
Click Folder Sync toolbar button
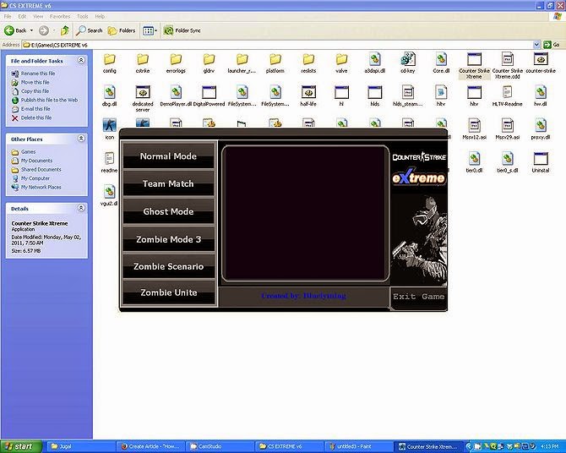coord(182,30)
